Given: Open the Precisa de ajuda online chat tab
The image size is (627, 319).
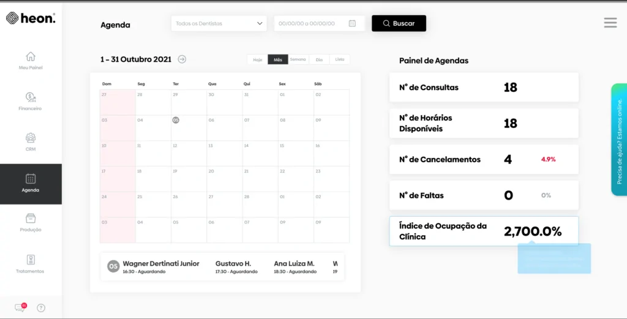Looking at the screenshot, I should pos(619,140).
